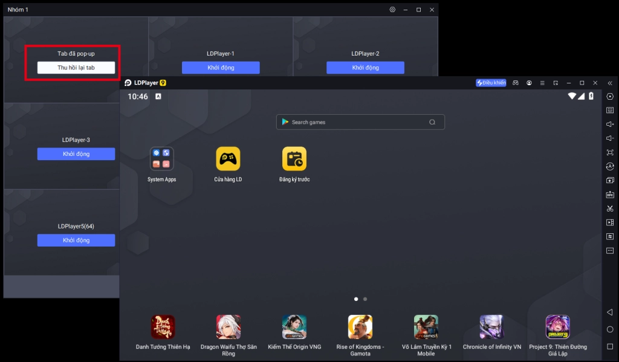
Task: Open the more options ellipsis icon in sidebar
Action: click(610, 251)
